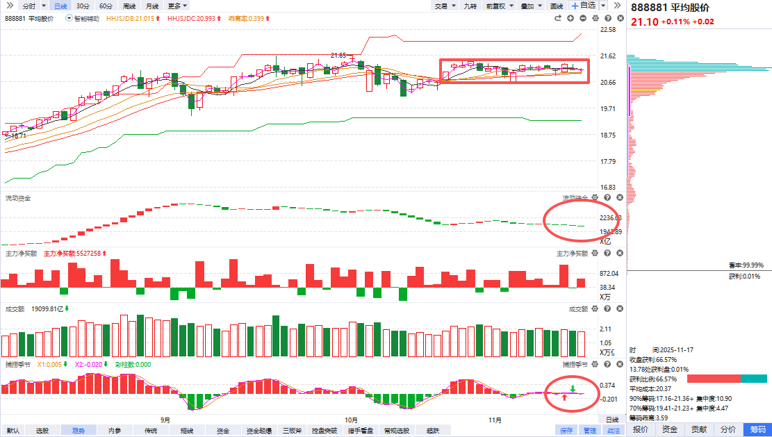Screen dimensions: 772x437
Task: Toggle 九转 indicator on the chart
Action: [470, 6]
